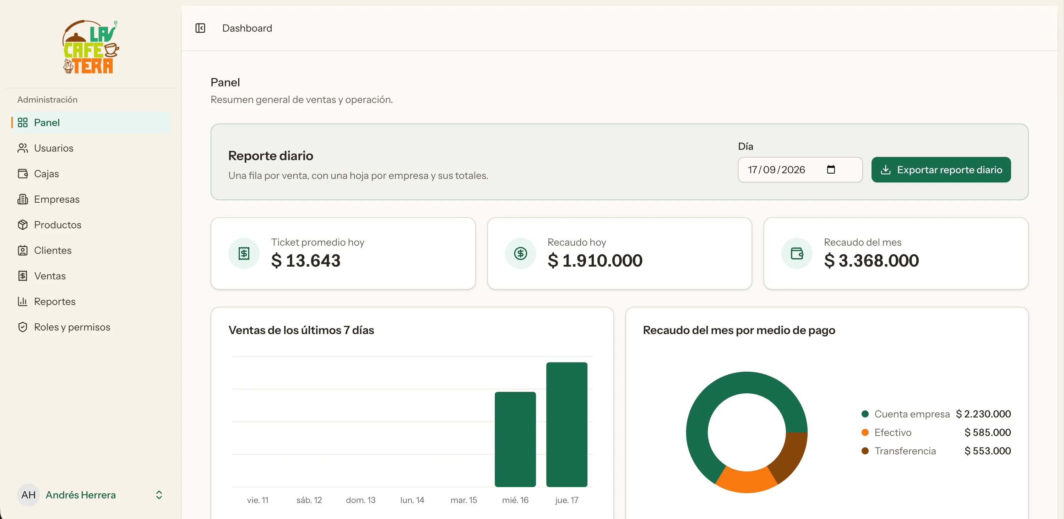Click the mié. 16 sales bar
The height and width of the screenshot is (519, 1064).
click(515, 439)
